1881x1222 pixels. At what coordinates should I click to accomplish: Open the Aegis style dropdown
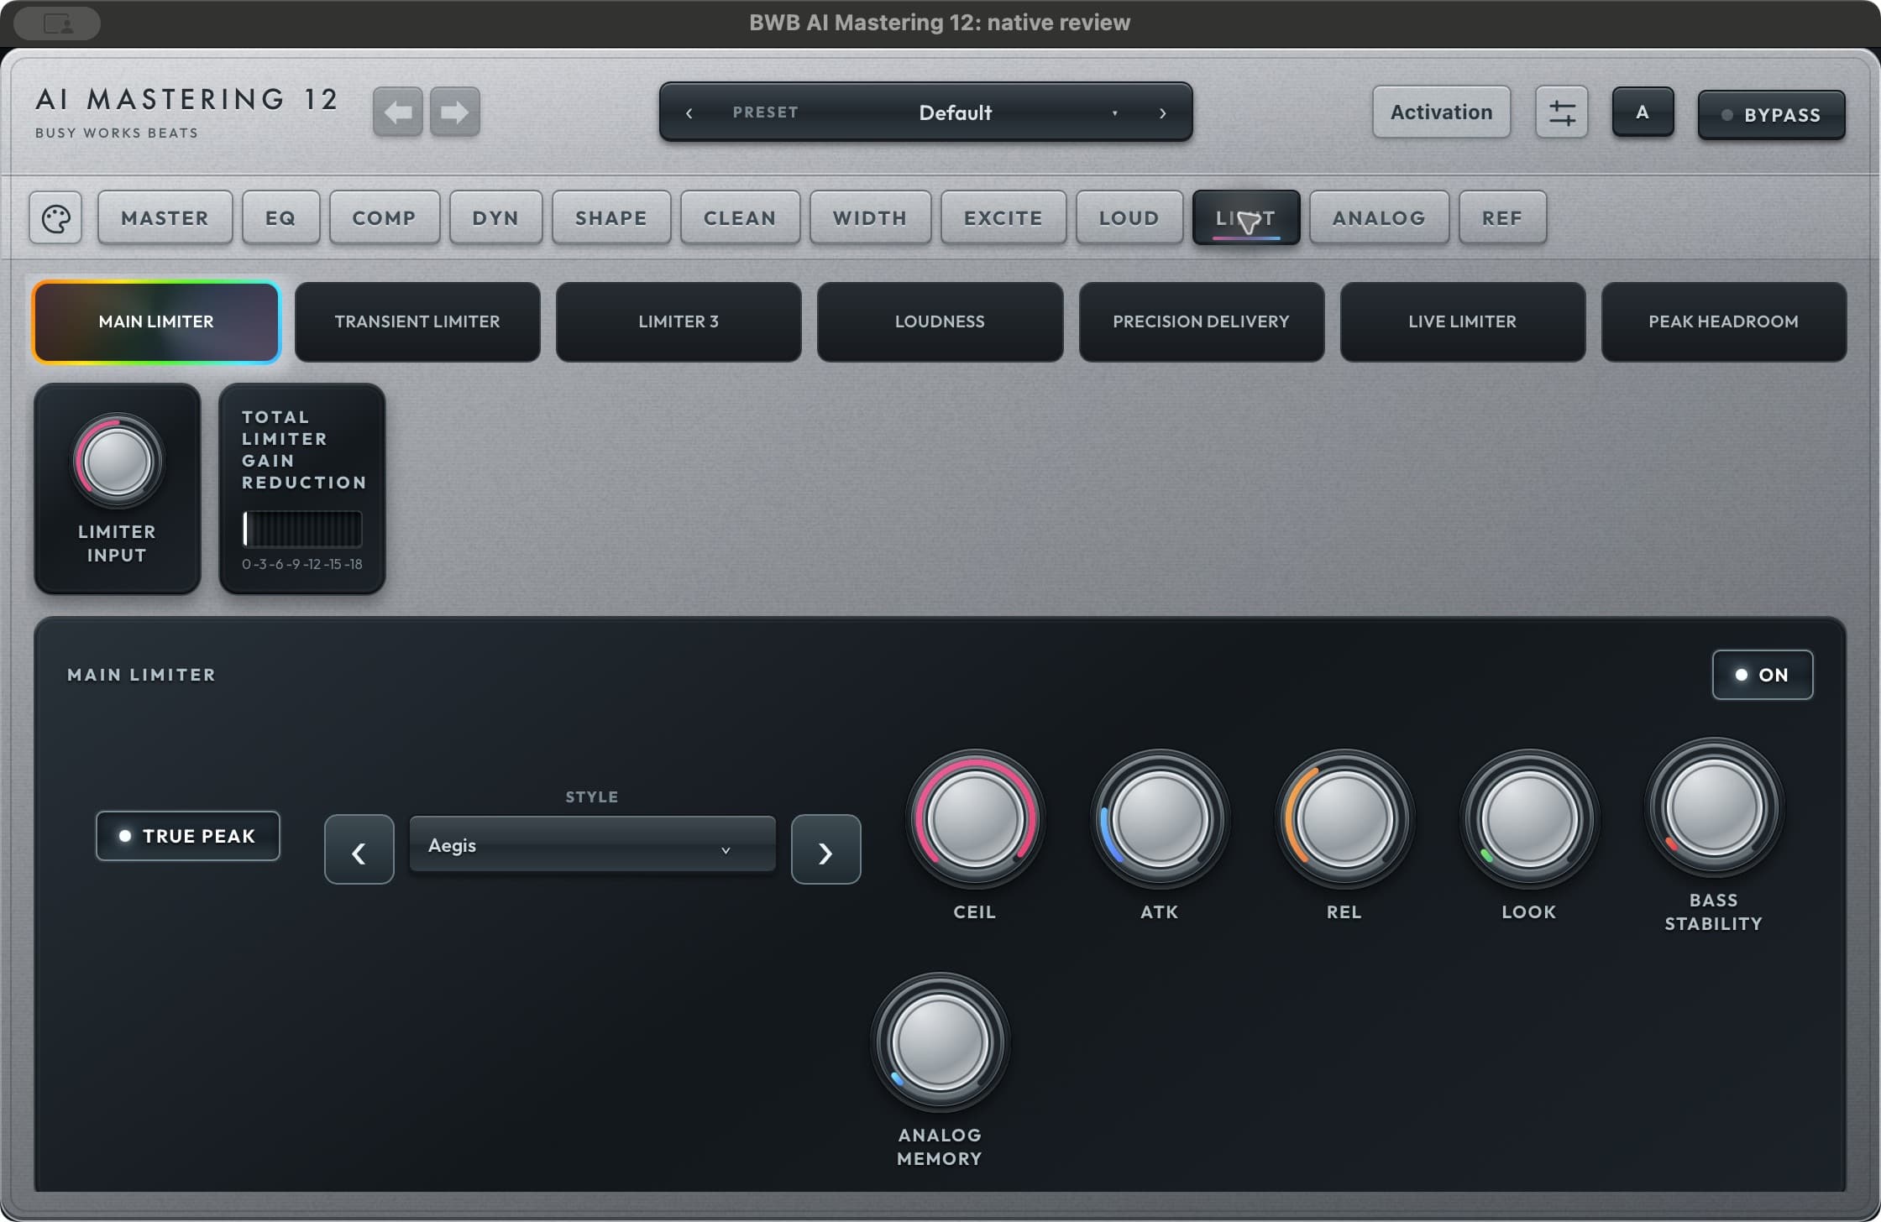pyautogui.click(x=592, y=845)
